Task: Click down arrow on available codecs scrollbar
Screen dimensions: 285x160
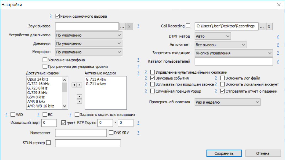Action: tap(65, 106)
